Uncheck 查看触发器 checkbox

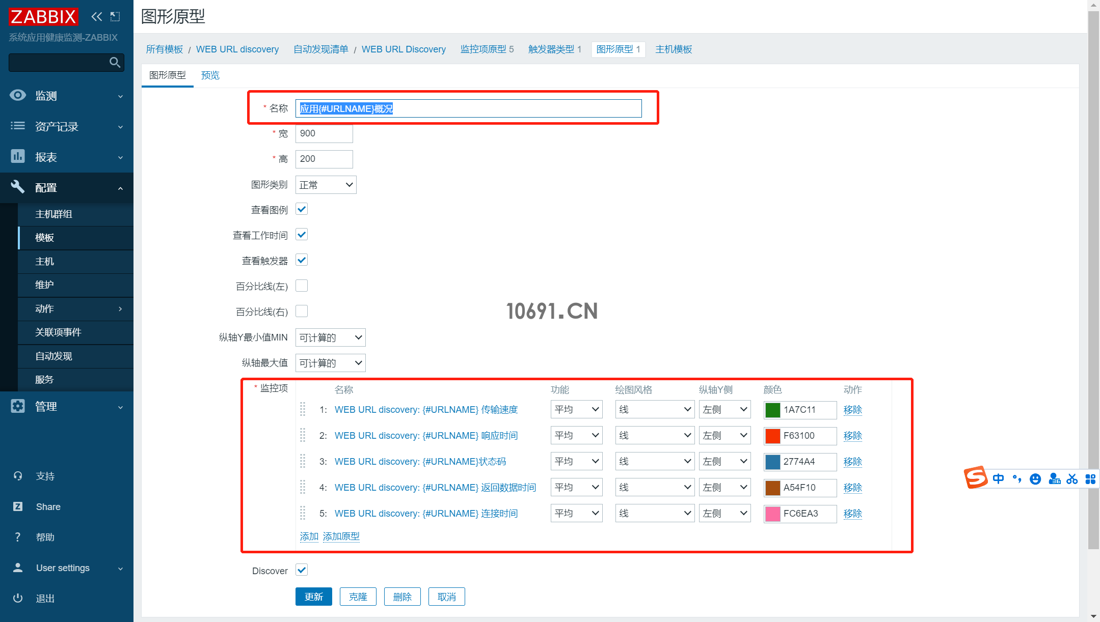coord(302,260)
